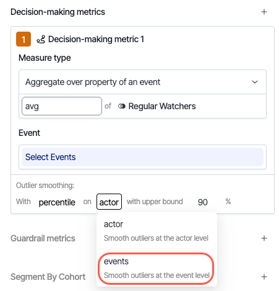Open the Aggregate over property of an event selector

click(x=142, y=82)
